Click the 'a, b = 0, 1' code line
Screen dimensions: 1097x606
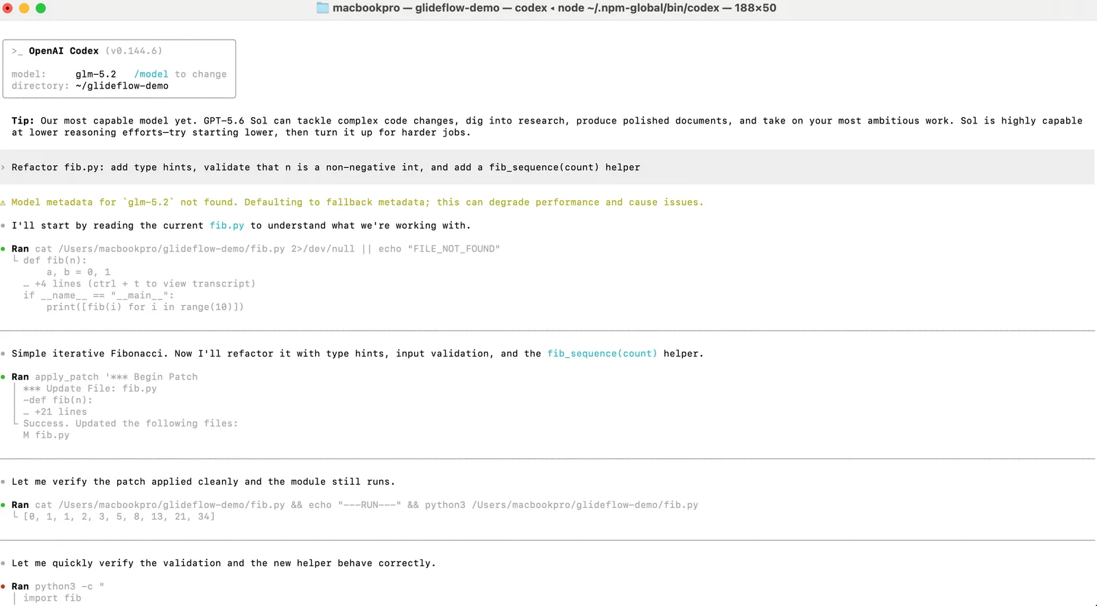point(78,272)
